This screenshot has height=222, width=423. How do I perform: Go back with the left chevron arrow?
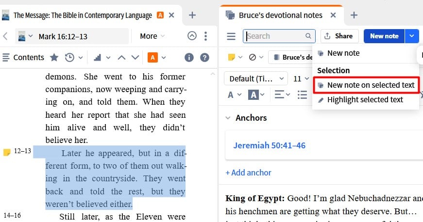point(5,36)
